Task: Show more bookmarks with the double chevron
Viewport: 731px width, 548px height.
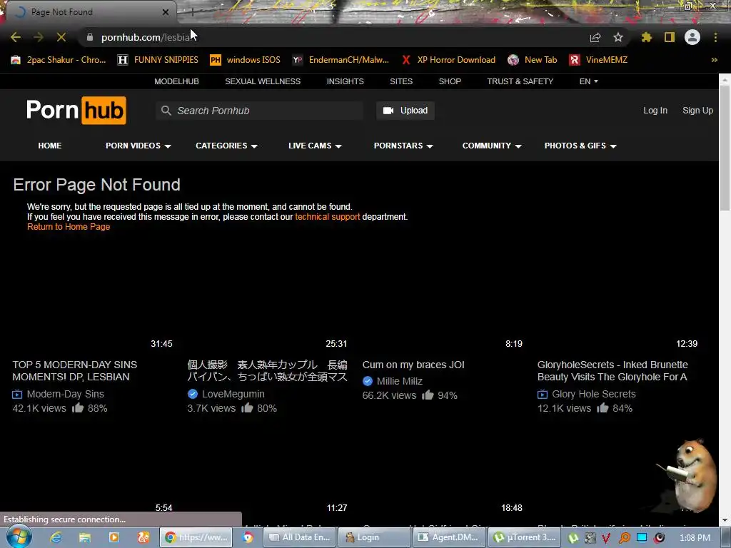Action: click(714, 60)
